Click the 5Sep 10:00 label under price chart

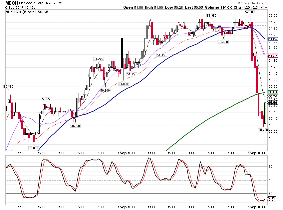257,153
